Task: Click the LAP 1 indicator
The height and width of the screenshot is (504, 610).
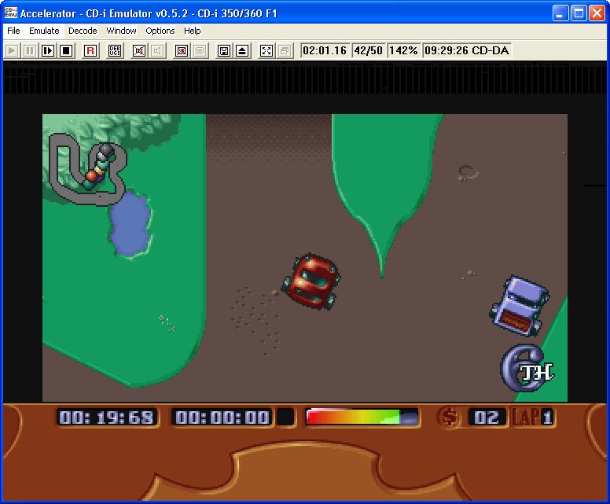Action: tap(533, 418)
